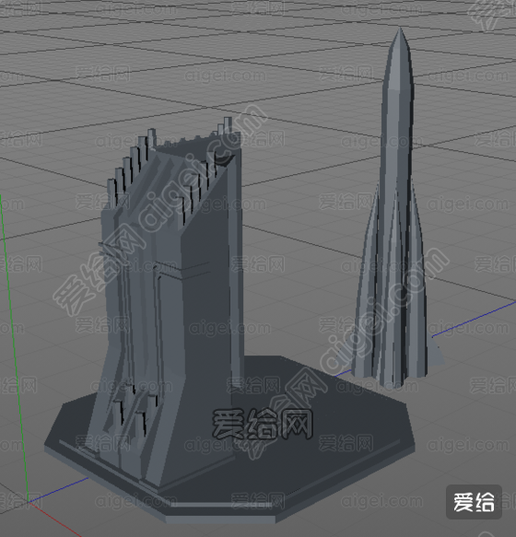Click the diagonal aigei.com watermark on the tower
The width and height of the screenshot is (516, 537).
point(161,209)
